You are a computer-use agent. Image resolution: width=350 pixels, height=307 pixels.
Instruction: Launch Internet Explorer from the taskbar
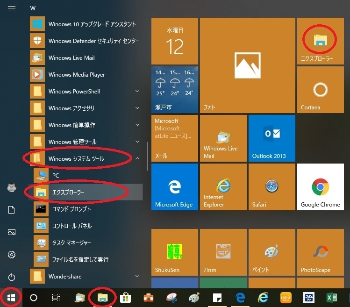point(263,298)
